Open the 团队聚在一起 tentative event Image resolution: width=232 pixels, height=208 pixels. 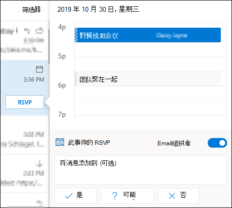(148, 79)
